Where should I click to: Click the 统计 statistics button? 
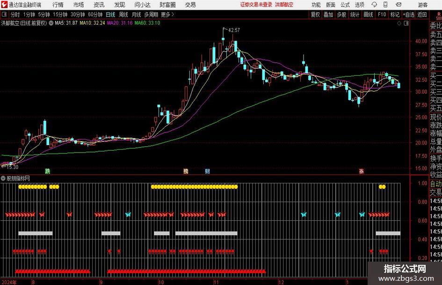(x=355, y=15)
